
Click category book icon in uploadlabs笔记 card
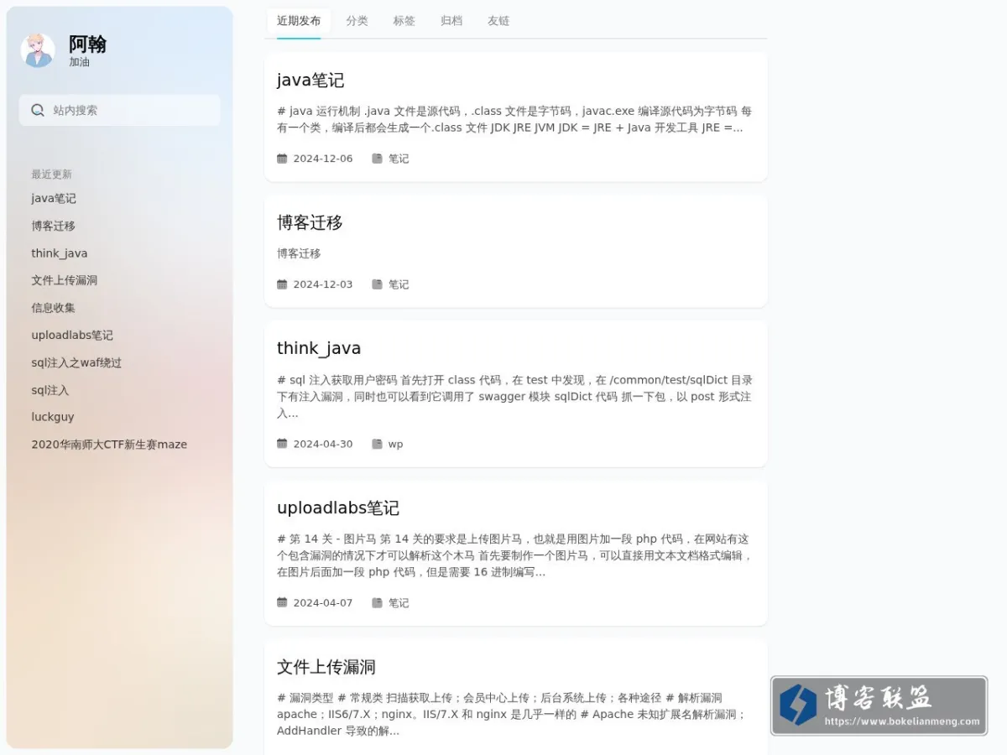(x=377, y=603)
